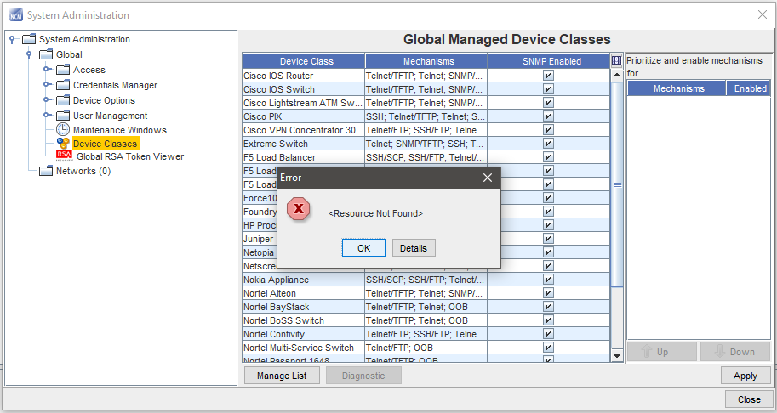Click the Mechanisms column header in main table
Screen dimensions: 777x413
pos(426,61)
